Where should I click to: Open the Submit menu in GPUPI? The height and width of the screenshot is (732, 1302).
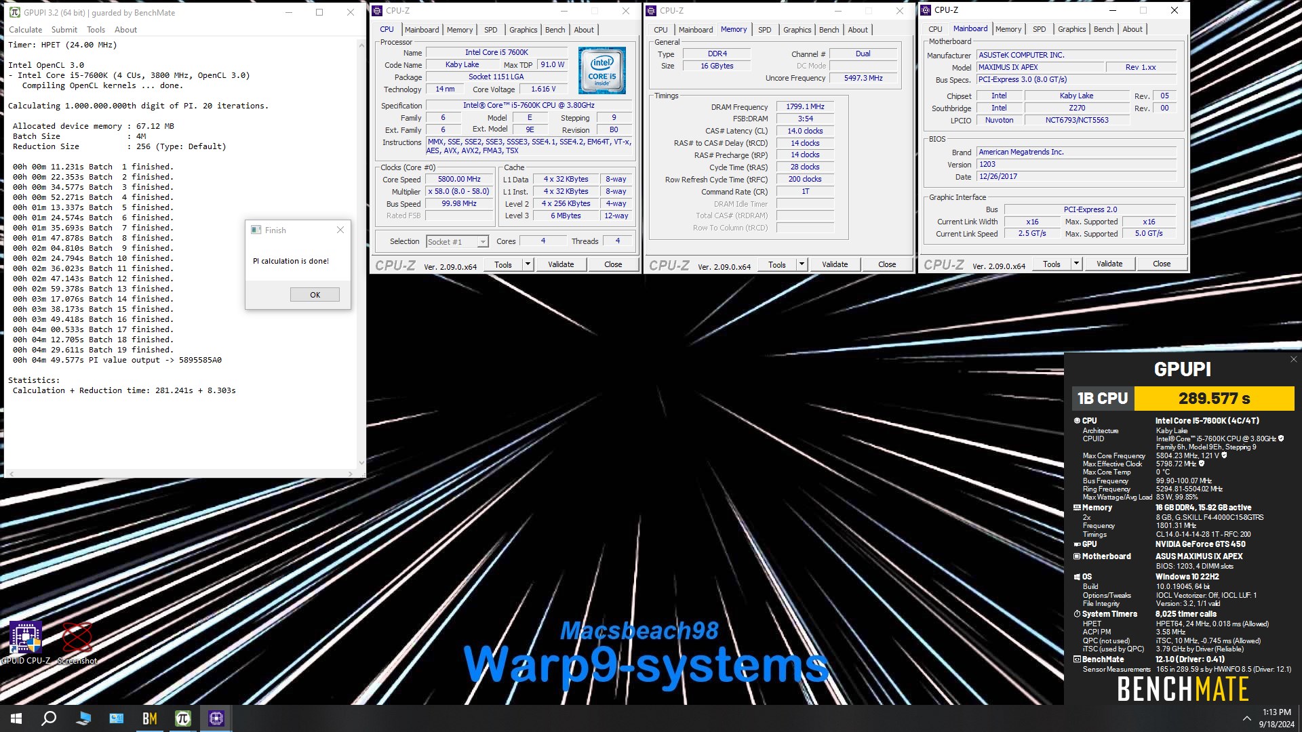pos(64,30)
